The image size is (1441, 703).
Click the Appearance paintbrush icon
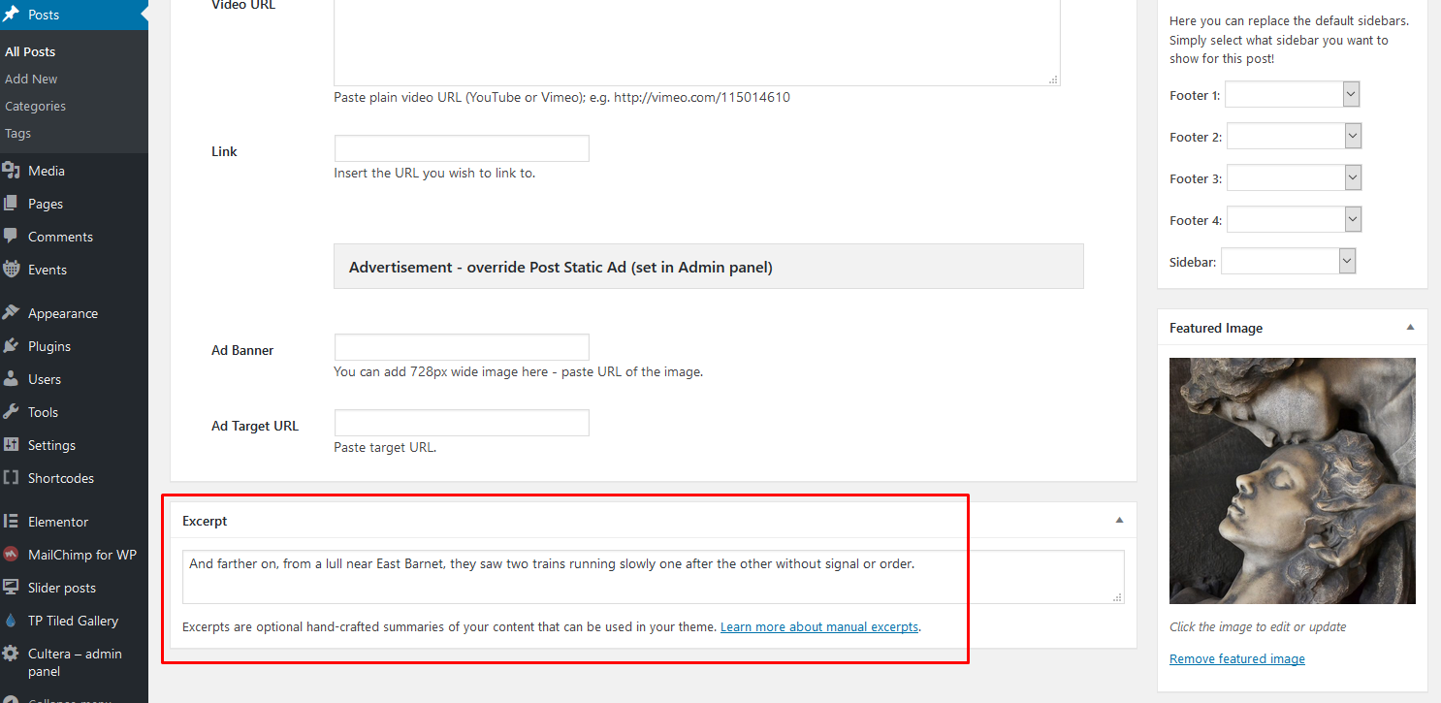[12, 313]
